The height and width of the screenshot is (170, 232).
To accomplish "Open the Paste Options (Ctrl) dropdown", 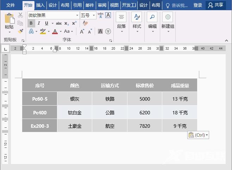I will tap(198, 135).
